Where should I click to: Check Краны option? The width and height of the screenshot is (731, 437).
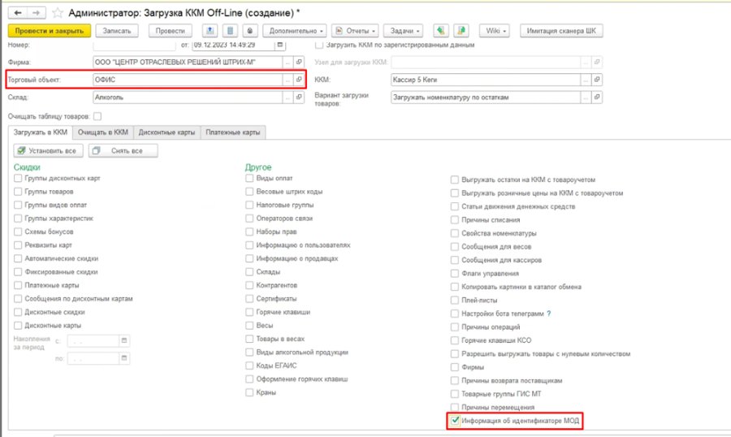(249, 392)
